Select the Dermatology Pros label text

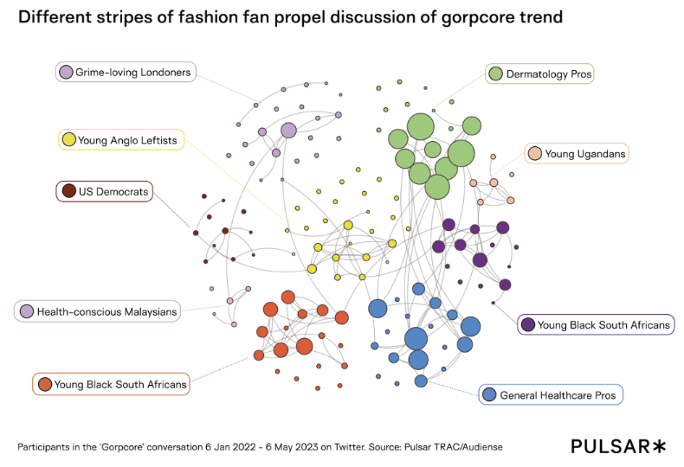[549, 74]
